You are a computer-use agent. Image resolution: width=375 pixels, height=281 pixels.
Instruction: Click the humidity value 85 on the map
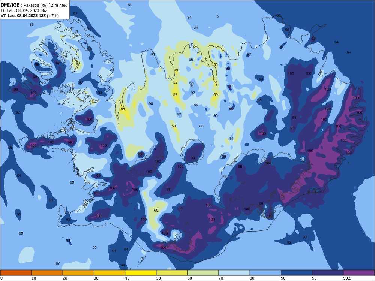coord(112,70)
